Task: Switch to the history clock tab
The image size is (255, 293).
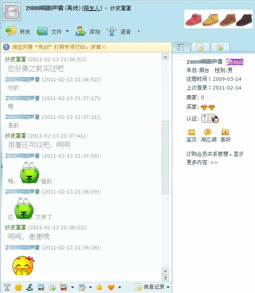Action: pyautogui.click(x=201, y=47)
